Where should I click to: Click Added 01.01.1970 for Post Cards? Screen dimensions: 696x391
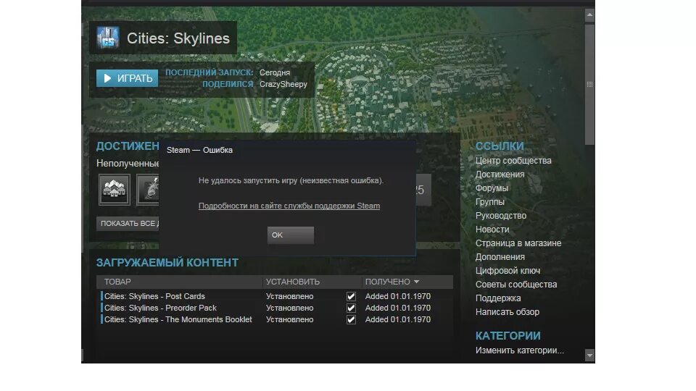398,296
